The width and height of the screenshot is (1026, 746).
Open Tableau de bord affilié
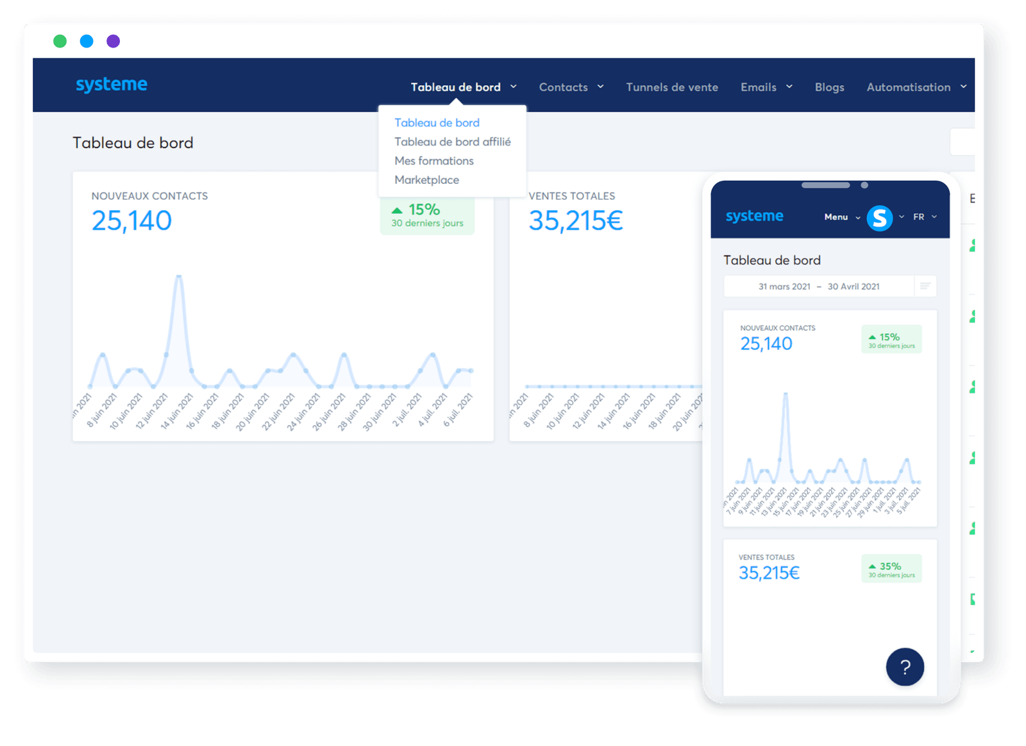[x=453, y=142]
